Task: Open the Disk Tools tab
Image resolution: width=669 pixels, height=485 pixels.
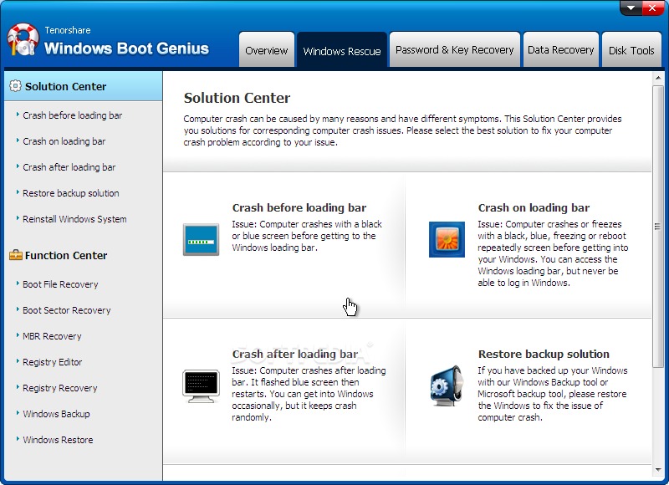Action: pyautogui.click(x=632, y=49)
